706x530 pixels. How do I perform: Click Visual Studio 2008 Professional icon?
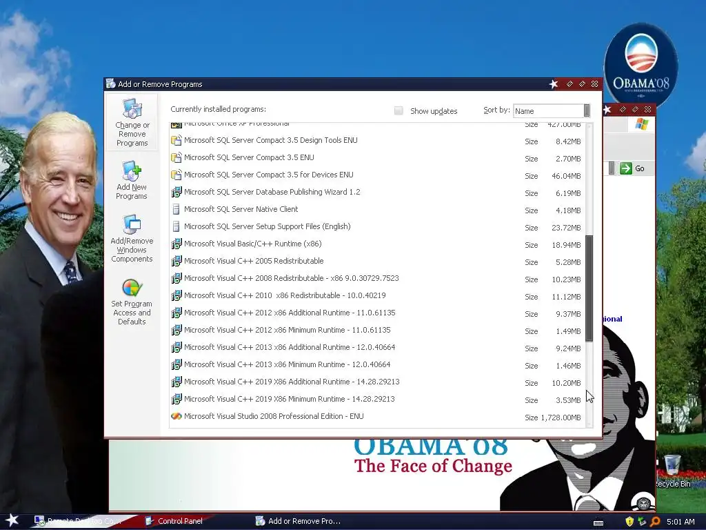coord(176,416)
